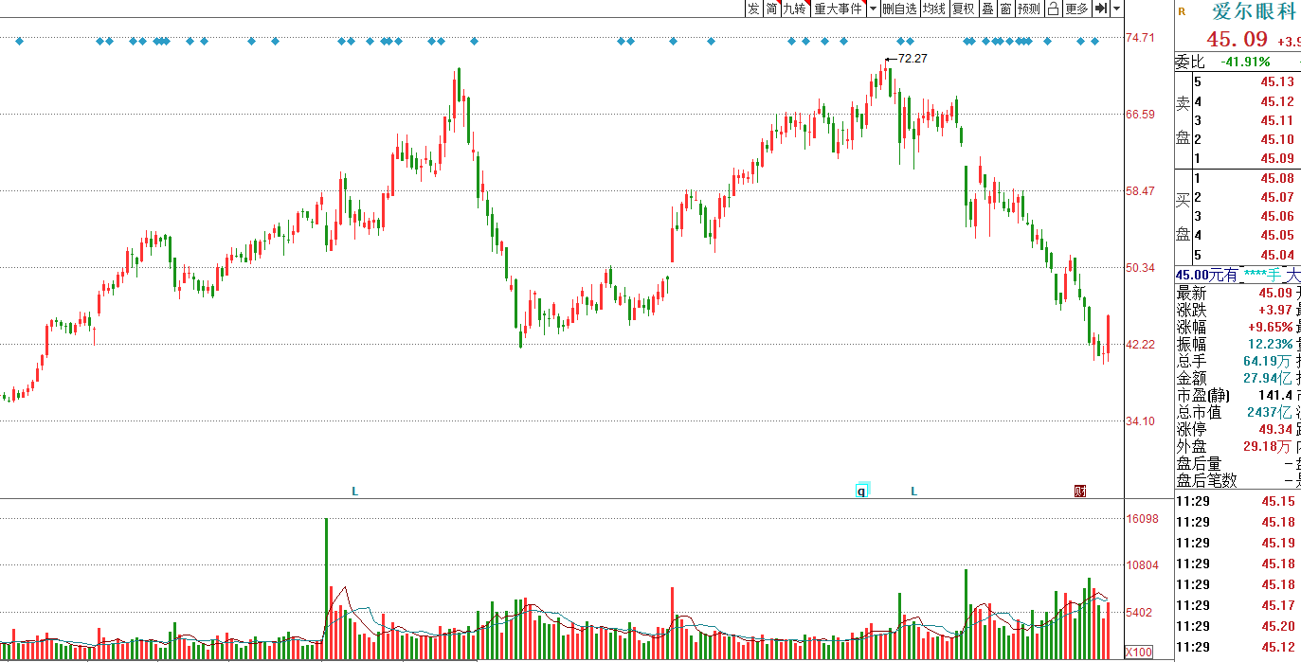Click the L marker right of the q marker
Viewport: 1301px width, 662px height.
[914, 491]
